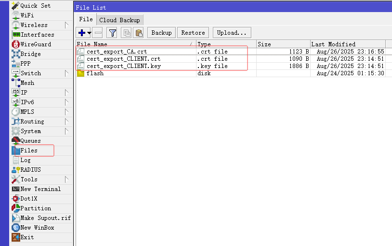Open Files in the sidebar menu
The height and width of the screenshot is (246, 392).
(29, 150)
